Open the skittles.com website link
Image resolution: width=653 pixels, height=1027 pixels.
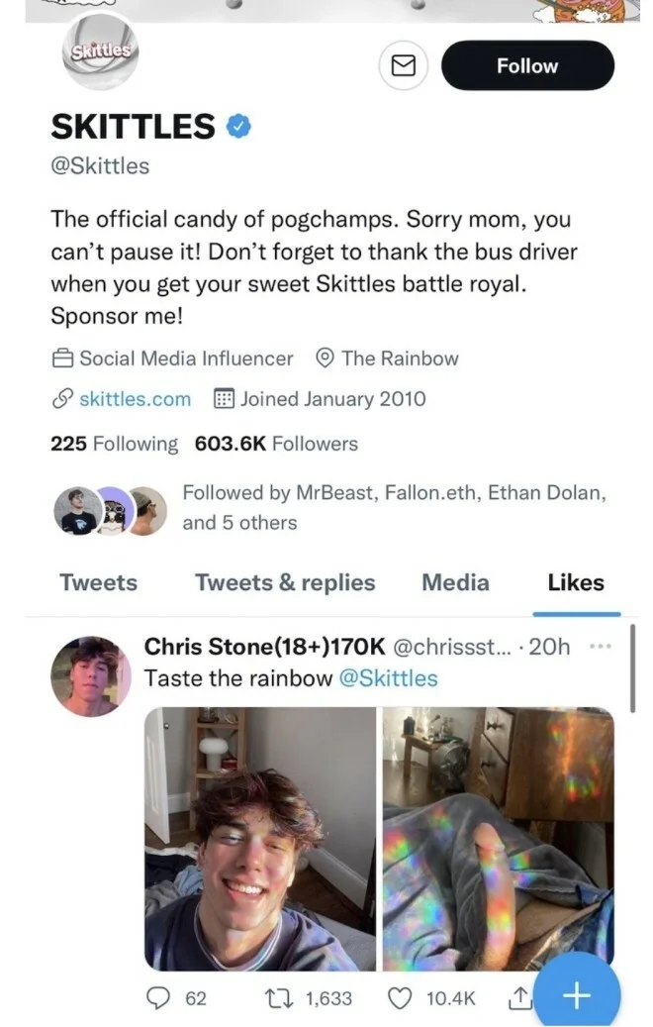[x=135, y=398]
